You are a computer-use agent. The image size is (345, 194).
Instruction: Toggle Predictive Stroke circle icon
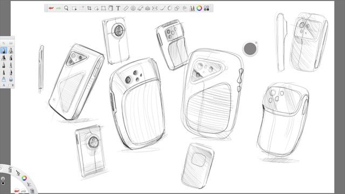click(x=170, y=9)
